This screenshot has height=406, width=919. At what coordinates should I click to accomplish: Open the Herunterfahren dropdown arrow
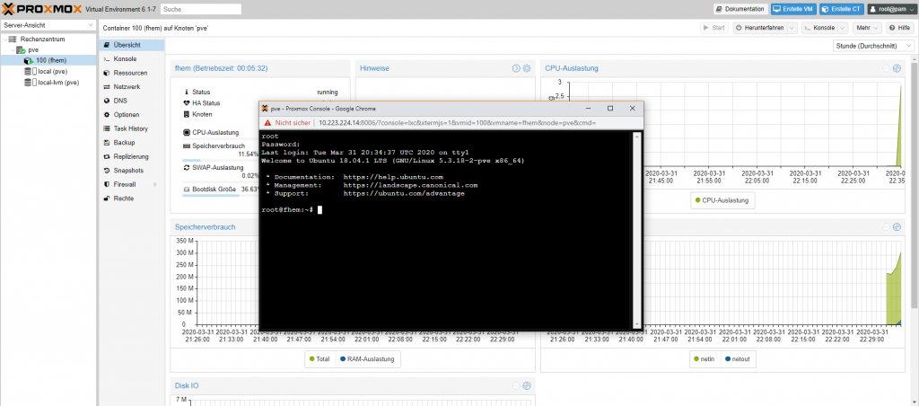pyautogui.click(x=792, y=28)
